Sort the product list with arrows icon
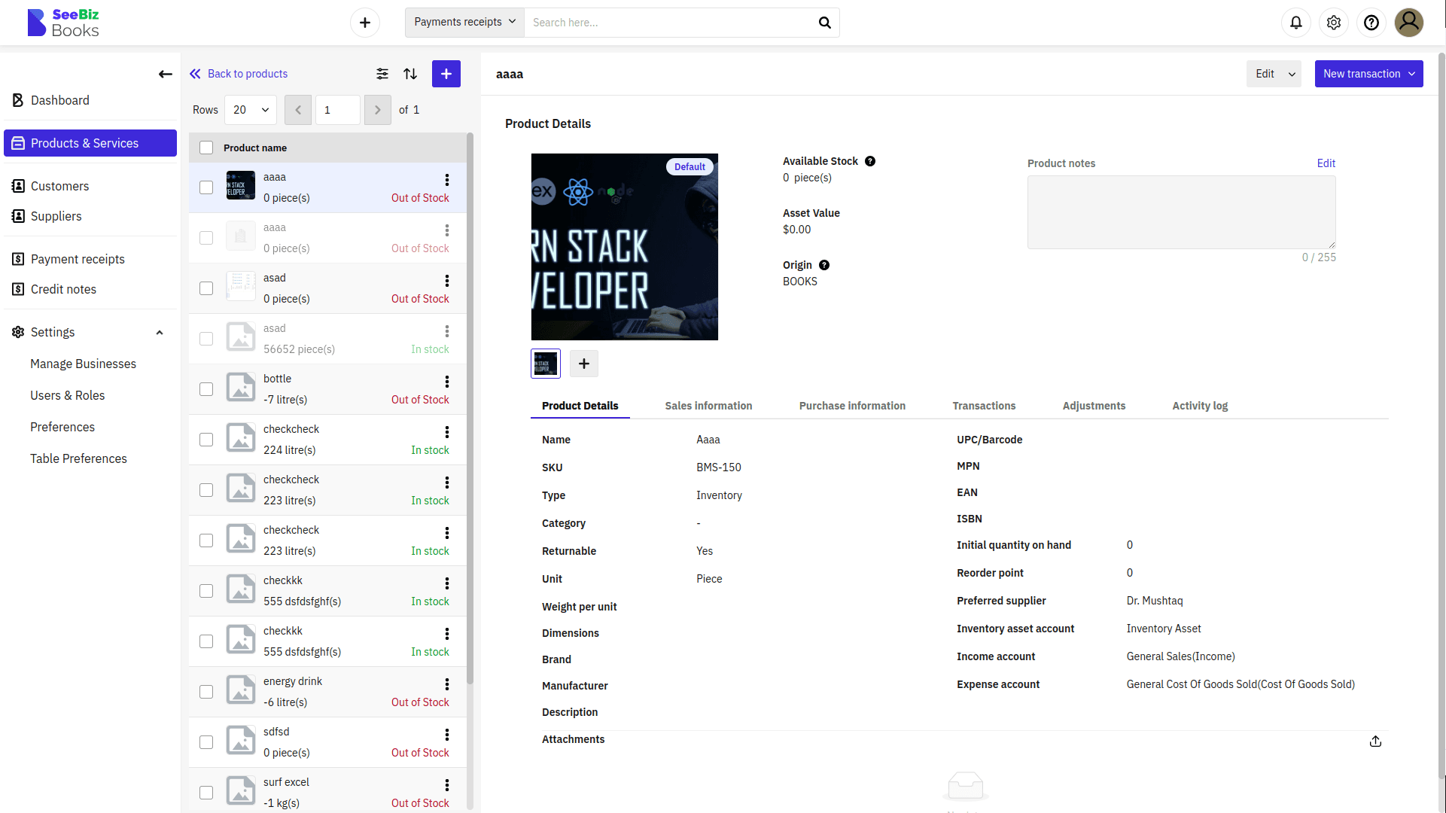Image resolution: width=1446 pixels, height=813 pixels. click(x=410, y=74)
